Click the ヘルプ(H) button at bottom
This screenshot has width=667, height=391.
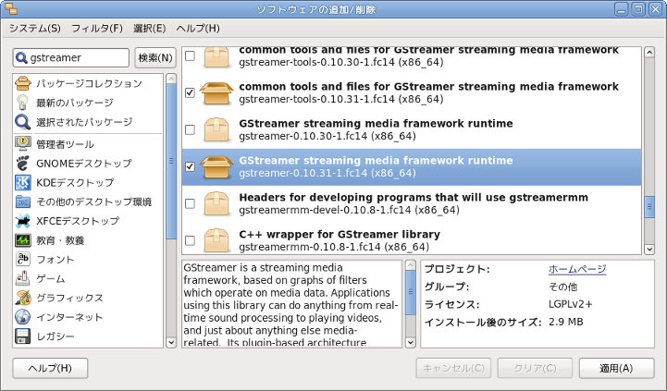point(50,368)
